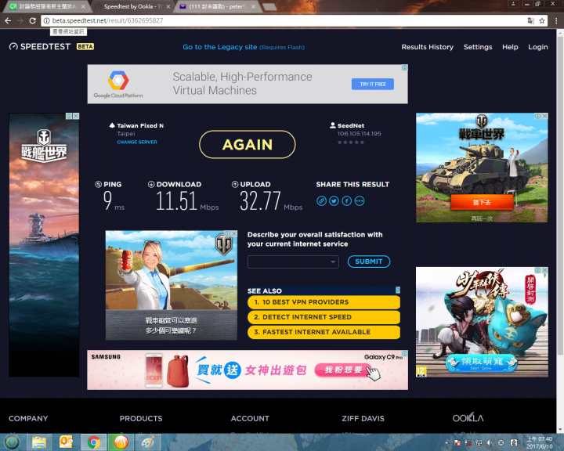Click the Taiwan Fixed N server name
The image size is (564, 451).
pyautogui.click(x=140, y=125)
